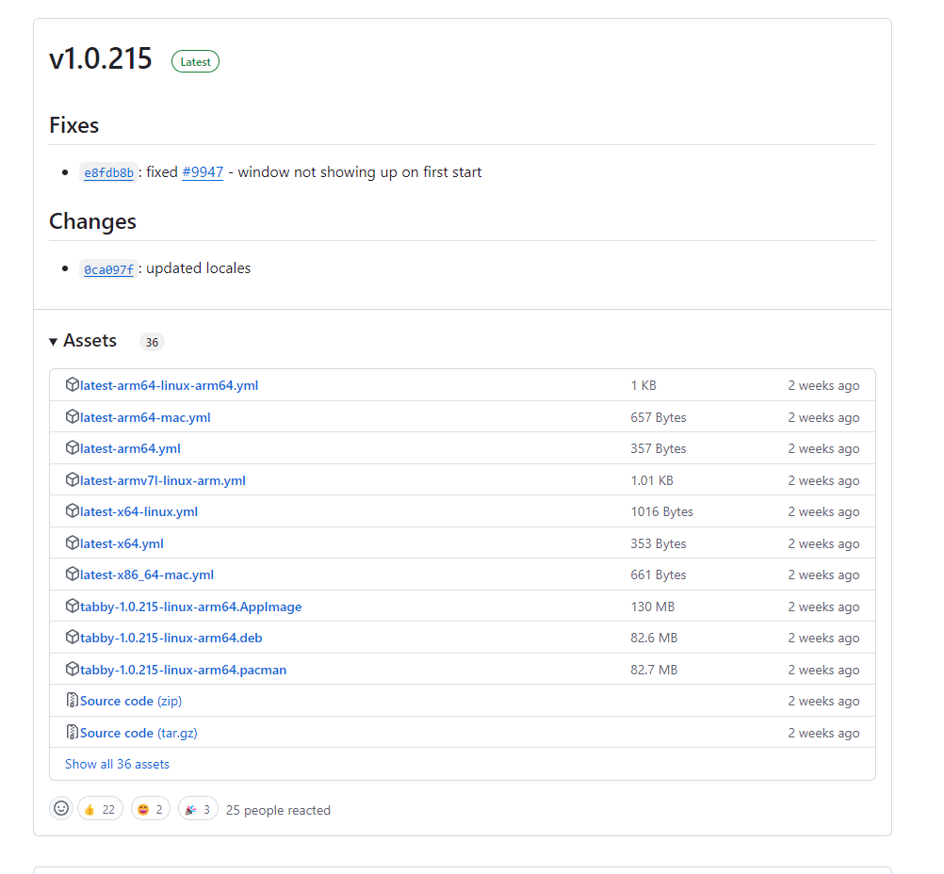Click the package icon beside latest-x64-linux.yml

[73, 511]
